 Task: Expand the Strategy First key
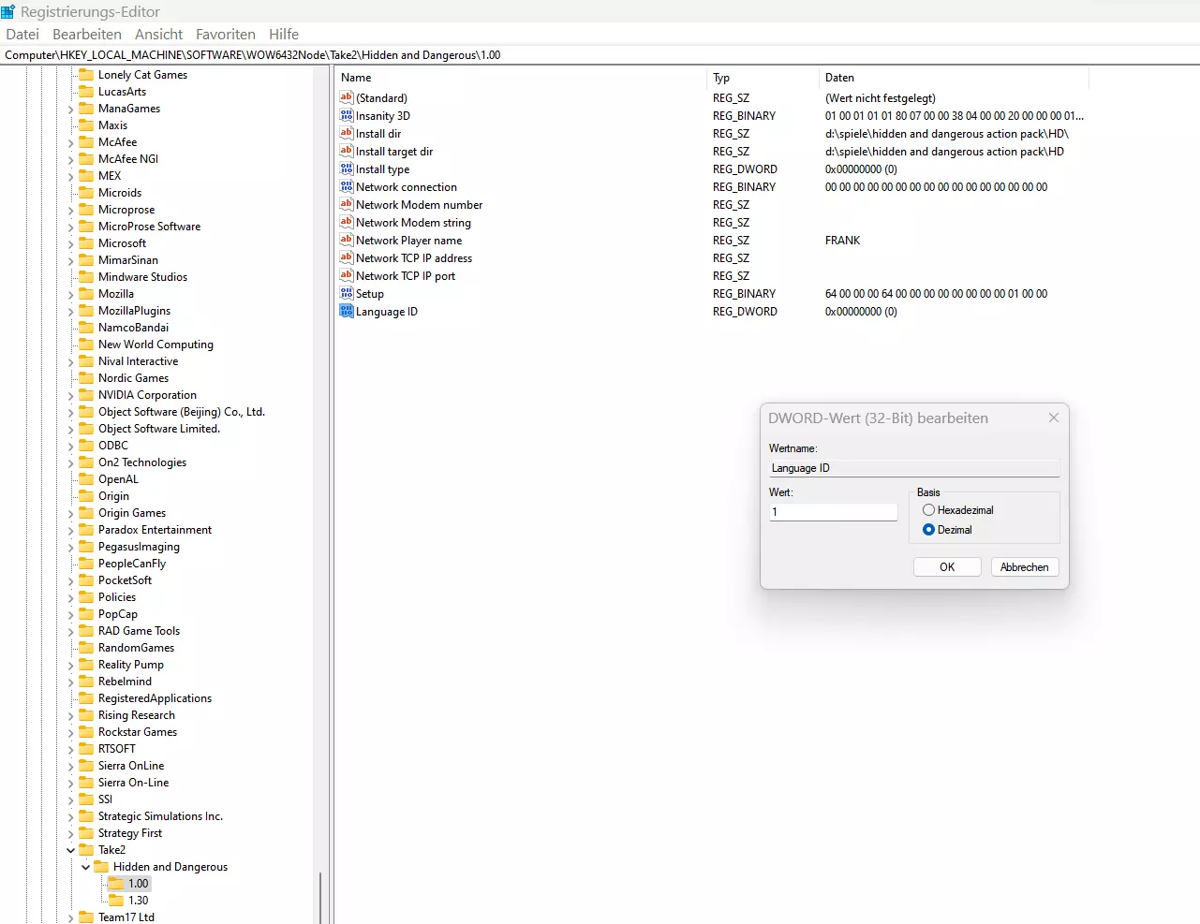point(70,833)
